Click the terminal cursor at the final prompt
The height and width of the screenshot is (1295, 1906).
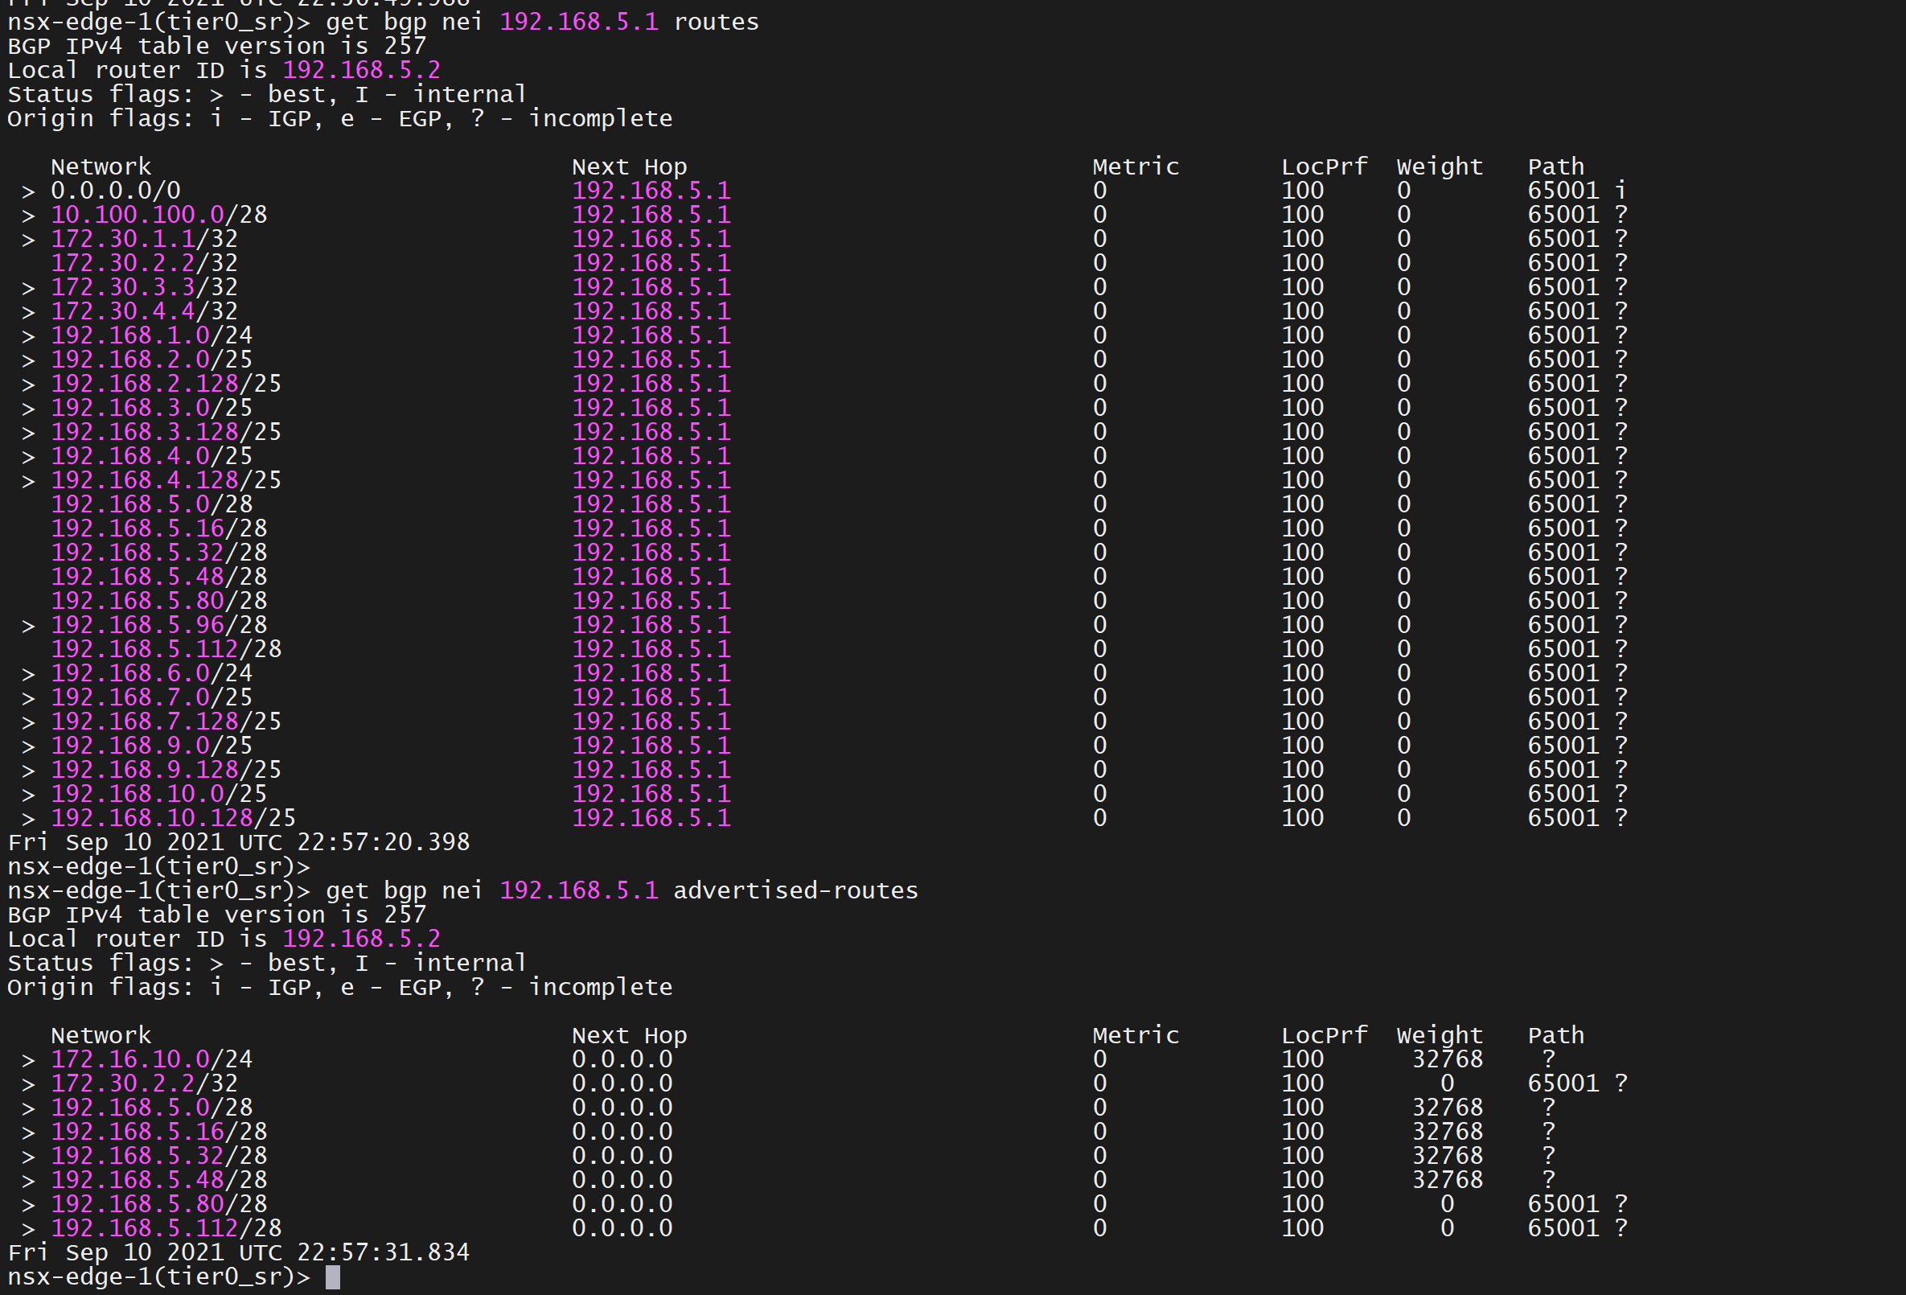click(332, 1277)
